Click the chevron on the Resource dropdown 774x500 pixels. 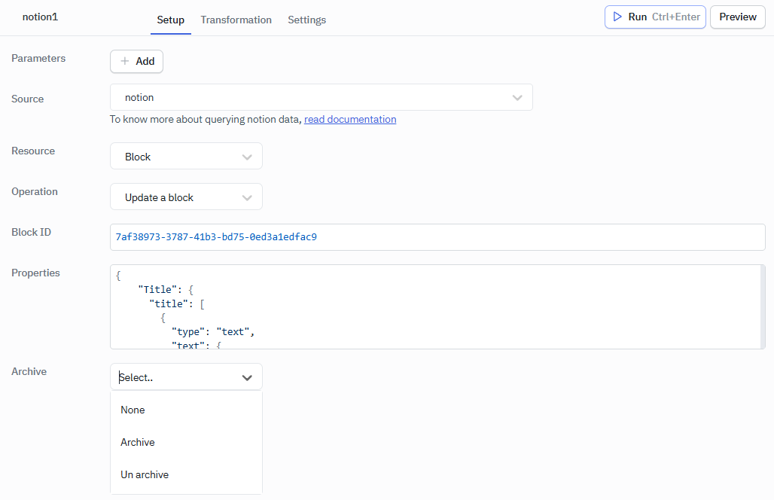coord(247,156)
